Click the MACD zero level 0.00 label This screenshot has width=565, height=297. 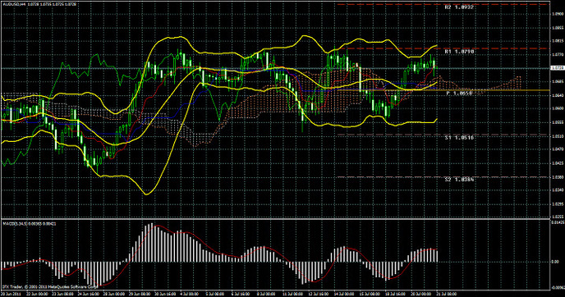pos(555,262)
